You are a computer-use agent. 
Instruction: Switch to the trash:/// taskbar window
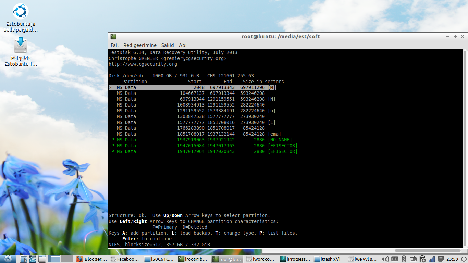click(329, 259)
